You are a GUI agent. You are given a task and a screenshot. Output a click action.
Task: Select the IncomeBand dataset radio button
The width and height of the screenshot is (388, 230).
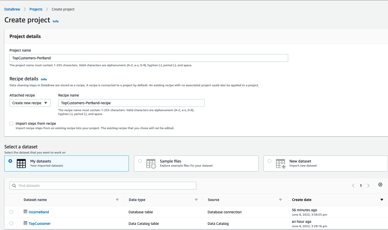tap(11, 212)
